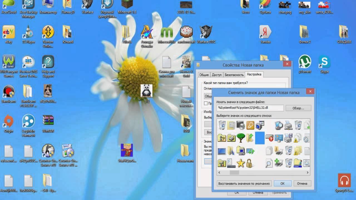
Task: Open the µTorrent desktop shortcut
Action: 305,64
